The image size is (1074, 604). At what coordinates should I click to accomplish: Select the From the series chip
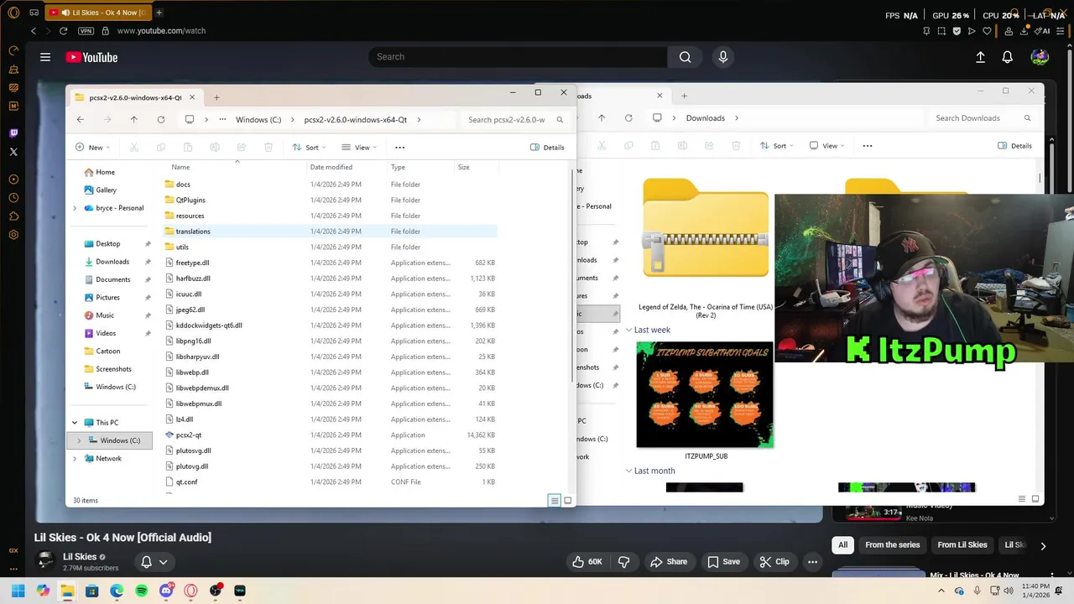click(893, 545)
